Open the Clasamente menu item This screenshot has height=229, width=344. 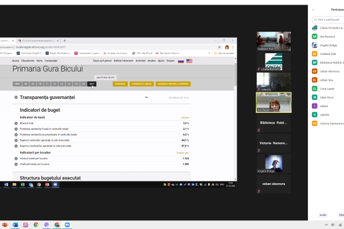click(28, 61)
